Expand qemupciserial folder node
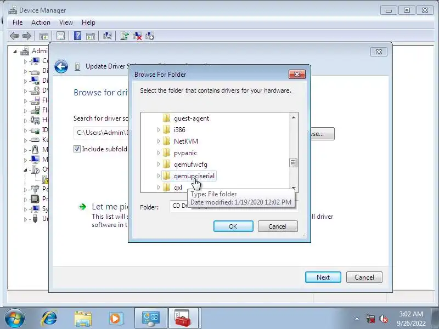 (159, 175)
